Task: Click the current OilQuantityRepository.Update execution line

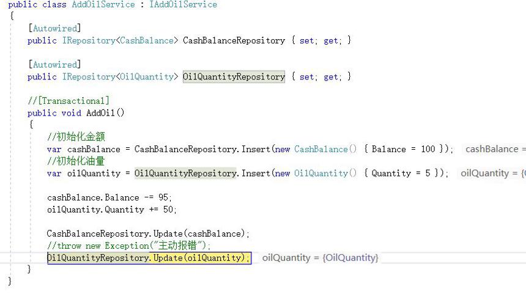Action: [149, 258]
